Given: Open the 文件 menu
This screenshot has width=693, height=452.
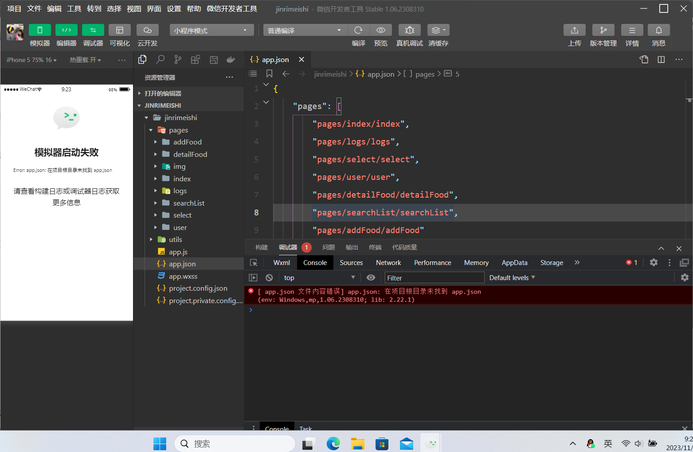Looking at the screenshot, I should click(x=34, y=9).
